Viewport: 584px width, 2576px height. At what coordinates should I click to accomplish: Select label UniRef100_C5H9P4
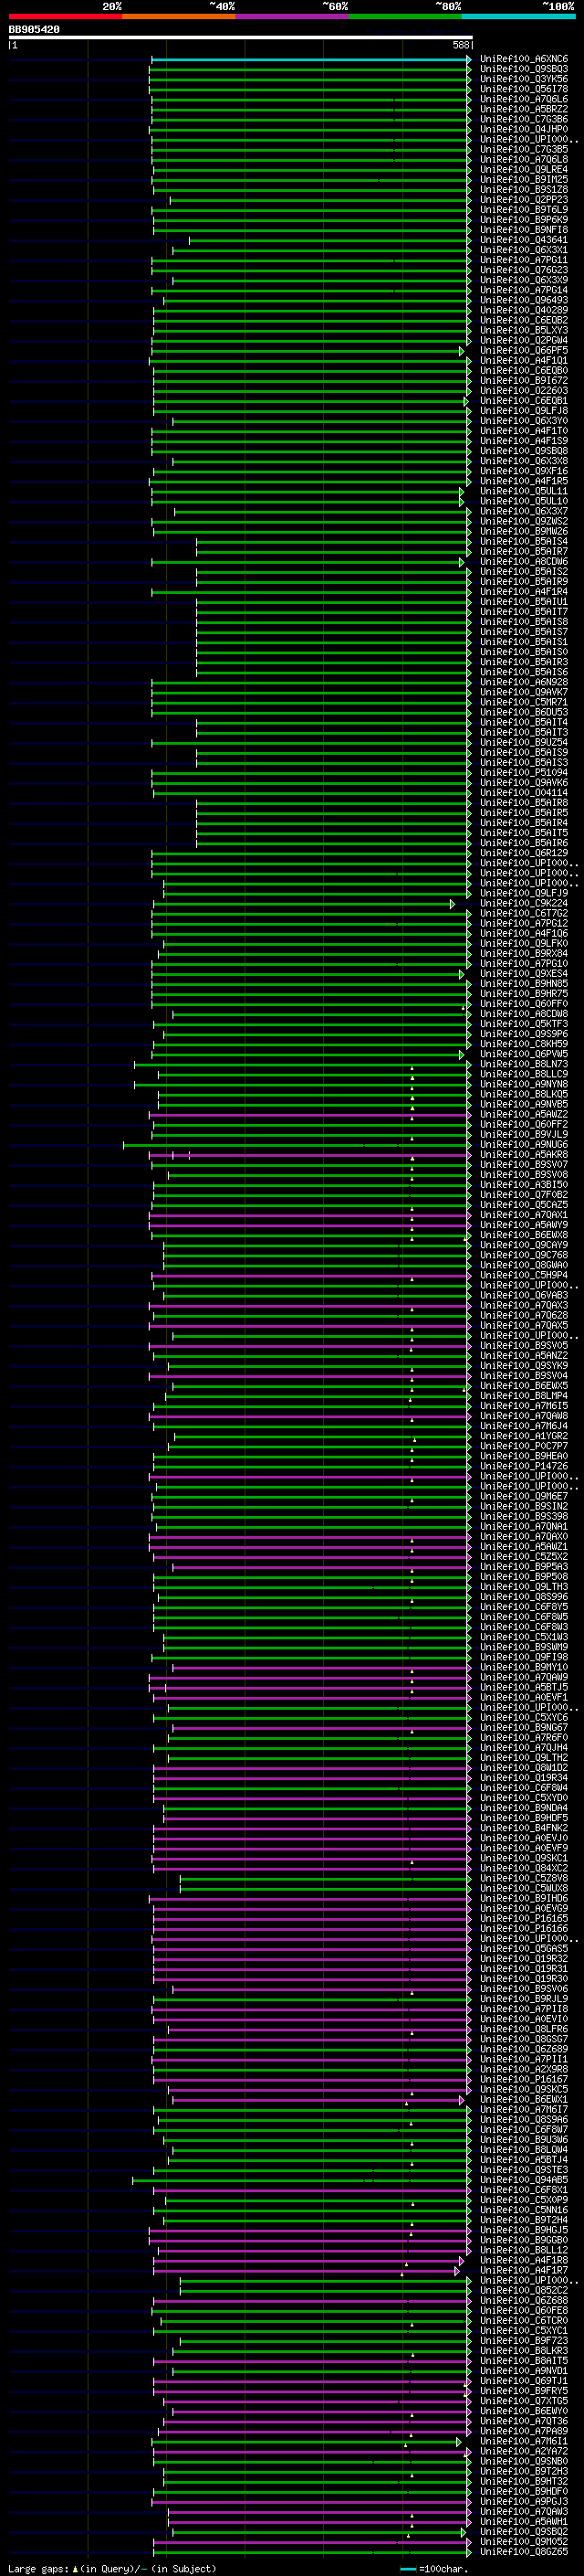(x=524, y=1275)
